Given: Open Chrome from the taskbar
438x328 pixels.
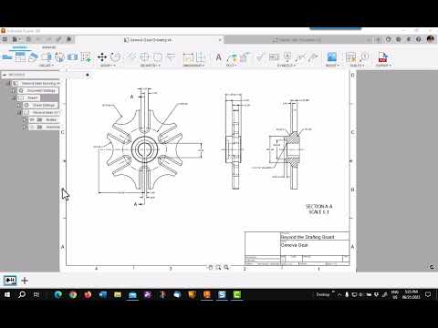Looking at the screenshot, I should point(73,294).
